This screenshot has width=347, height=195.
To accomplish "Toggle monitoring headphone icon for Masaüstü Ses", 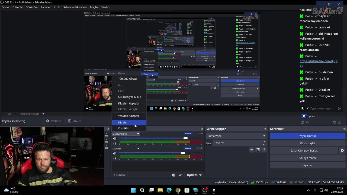I will click(115, 143).
